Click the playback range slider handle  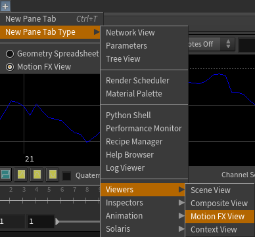[57, 222]
